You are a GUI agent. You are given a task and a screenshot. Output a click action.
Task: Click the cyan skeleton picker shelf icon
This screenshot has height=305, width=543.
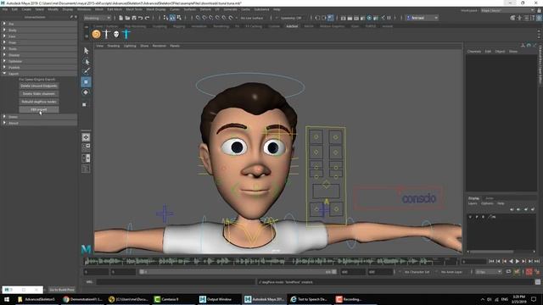click(126, 34)
